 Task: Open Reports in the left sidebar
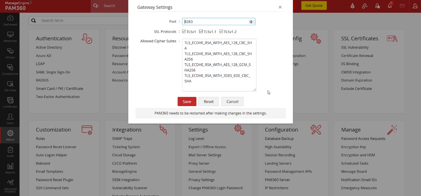[10, 168]
